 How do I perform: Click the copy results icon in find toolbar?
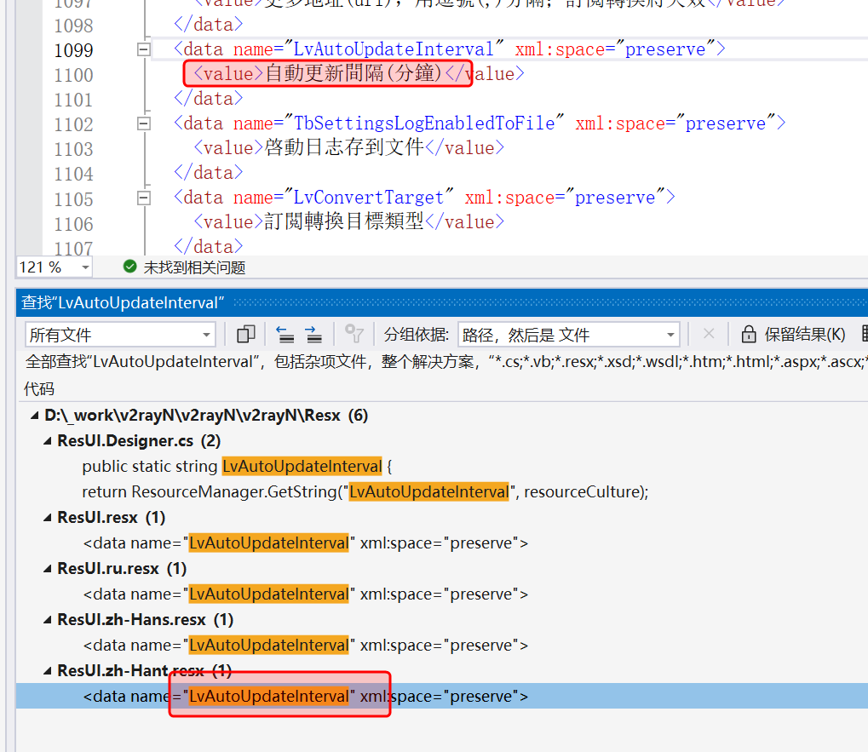point(246,335)
